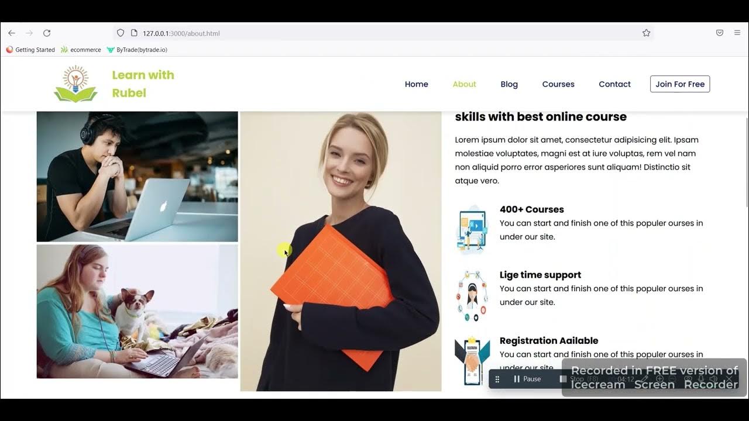This screenshot has height=421, width=749.
Task: Grab the recorder toolbar drag handle
Action: 497,379
